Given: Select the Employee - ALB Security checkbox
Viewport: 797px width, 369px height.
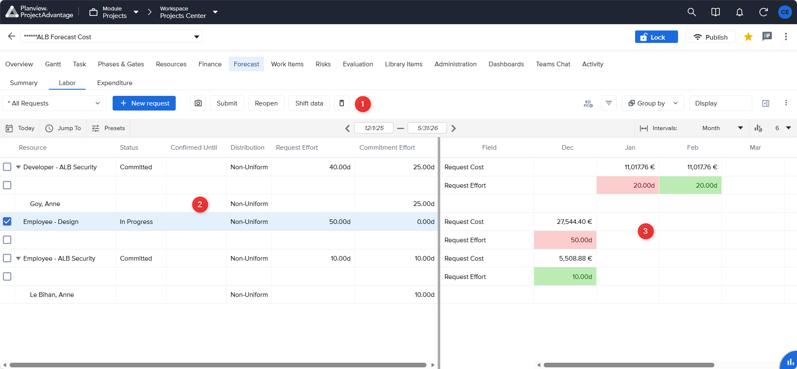Looking at the screenshot, I should tap(7, 258).
